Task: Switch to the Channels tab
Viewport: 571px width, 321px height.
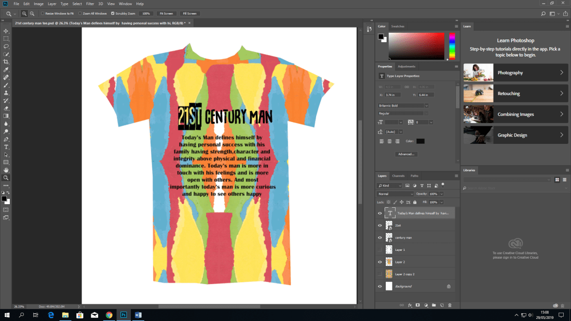Action: click(398, 176)
